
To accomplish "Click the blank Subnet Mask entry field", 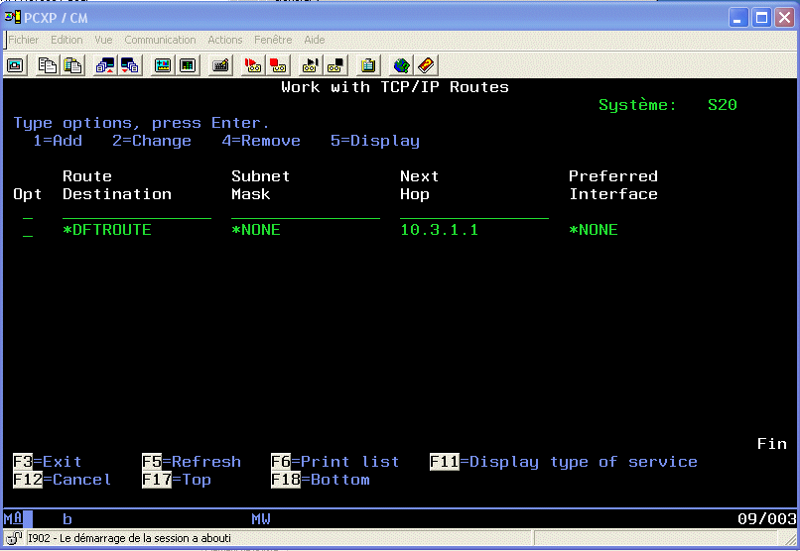I will tap(306, 213).
